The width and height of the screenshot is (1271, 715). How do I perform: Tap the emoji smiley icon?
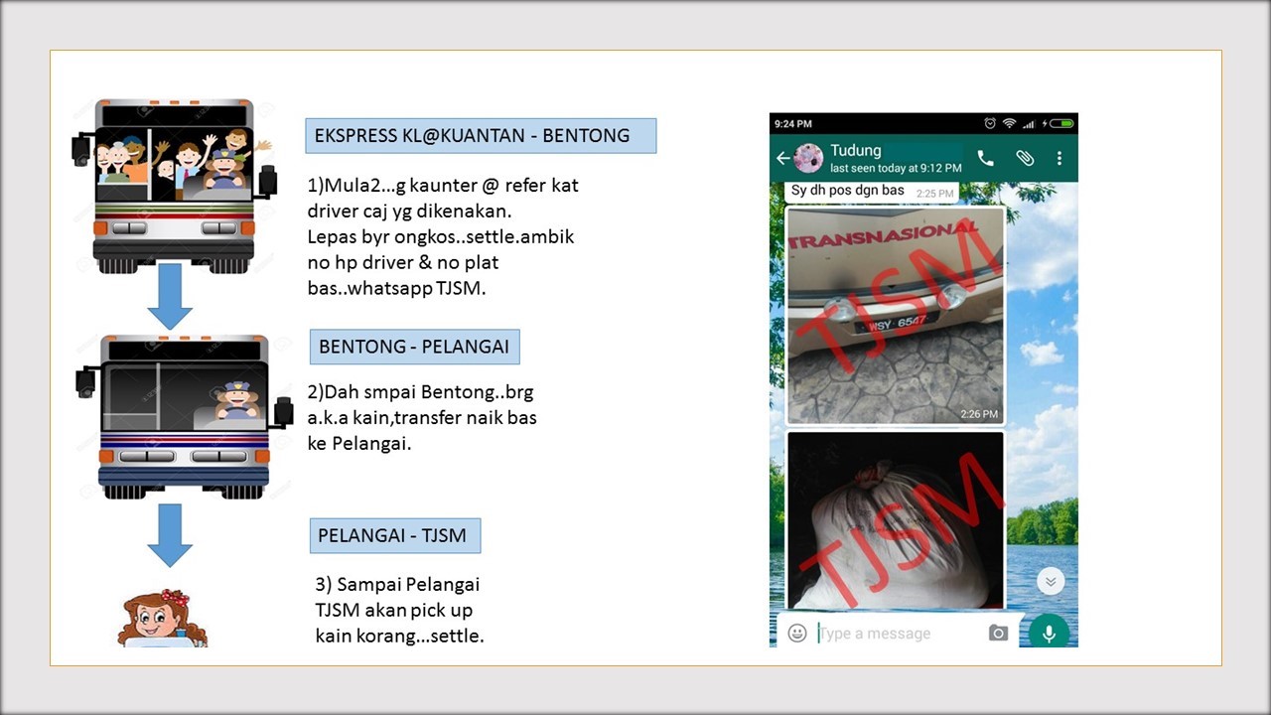[797, 633]
